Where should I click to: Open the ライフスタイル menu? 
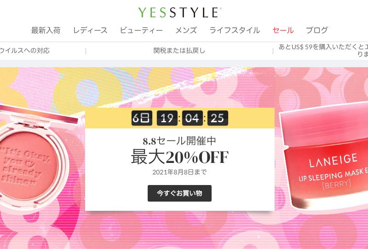(x=235, y=30)
